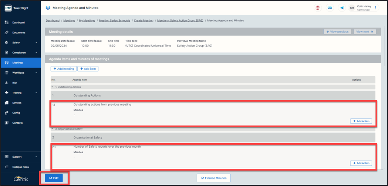Open the Risk section in sidebar
The image size is (388, 186).
coord(15,83)
